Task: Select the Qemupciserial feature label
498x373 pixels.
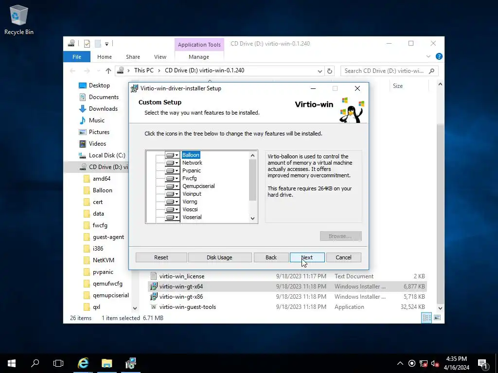Action: point(198,186)
